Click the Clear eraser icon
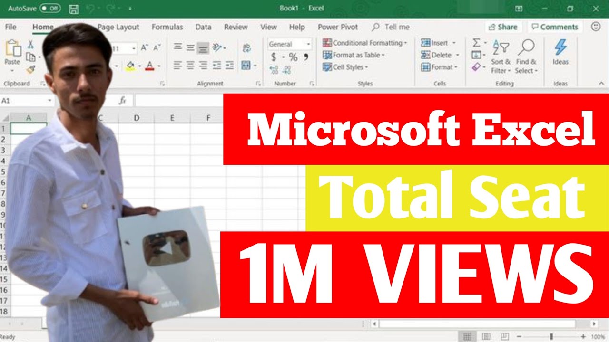This screenshot has height=342, width=609. [476, 67]
